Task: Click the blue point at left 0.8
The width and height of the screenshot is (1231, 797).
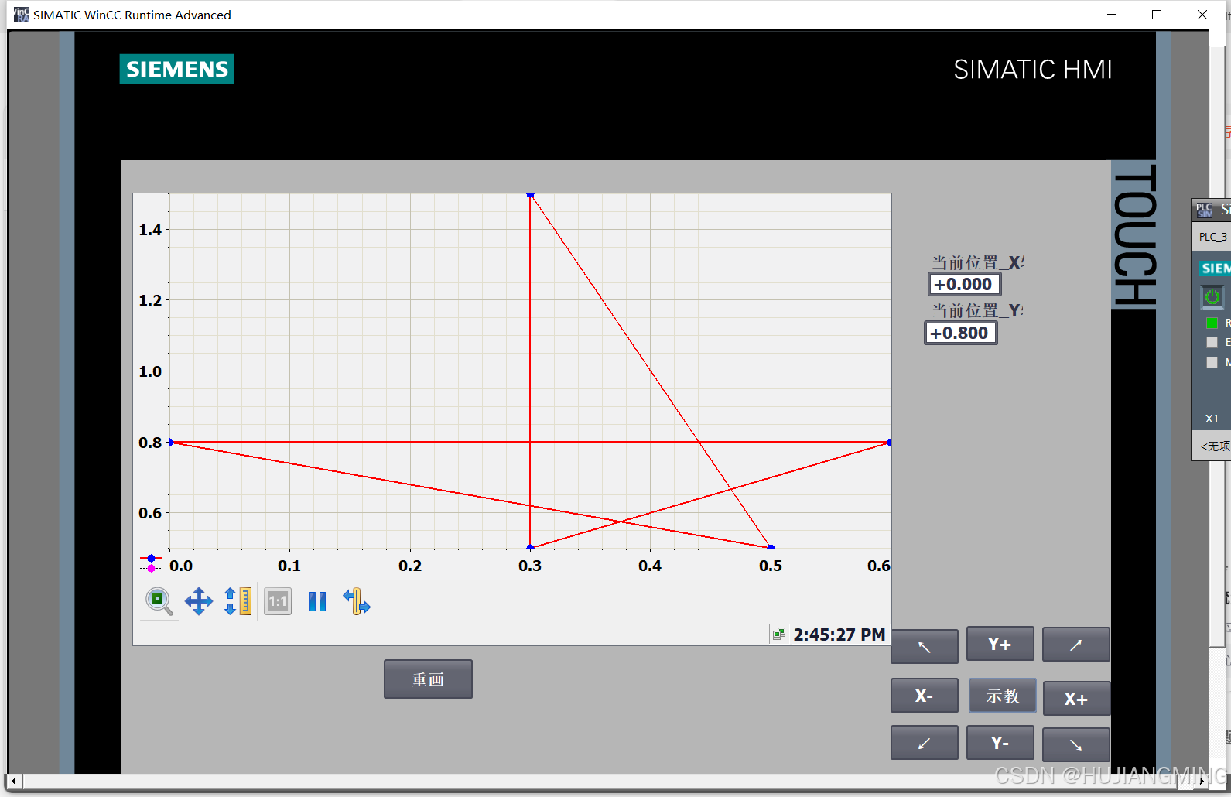Action: click(172, 442)
